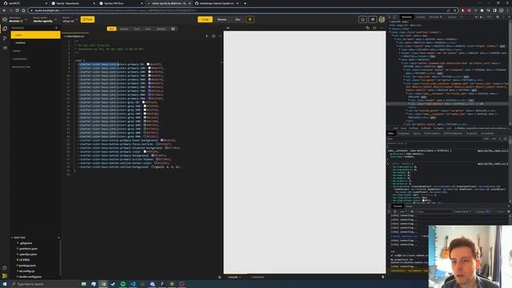This screenshot has width=512, height=288.
Task: Select the Styles tab in DevTools
Action: click(x=391, y=134)
